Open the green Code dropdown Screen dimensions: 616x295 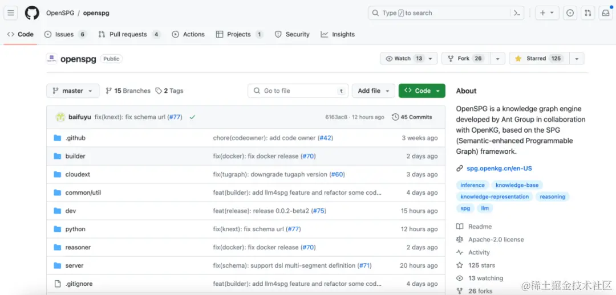(x=422, y=91)
